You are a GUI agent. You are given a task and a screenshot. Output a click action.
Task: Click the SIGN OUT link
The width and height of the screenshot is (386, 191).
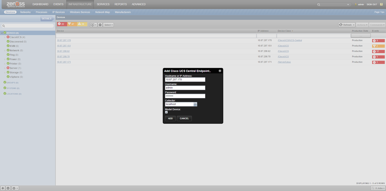pos(372,4)
